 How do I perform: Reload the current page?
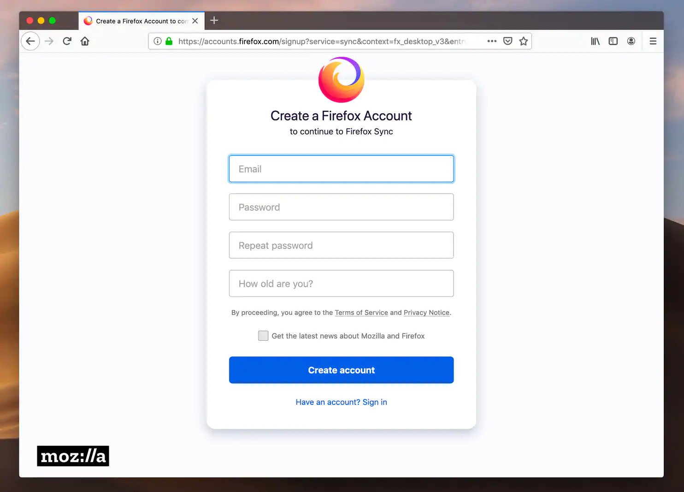67,41
